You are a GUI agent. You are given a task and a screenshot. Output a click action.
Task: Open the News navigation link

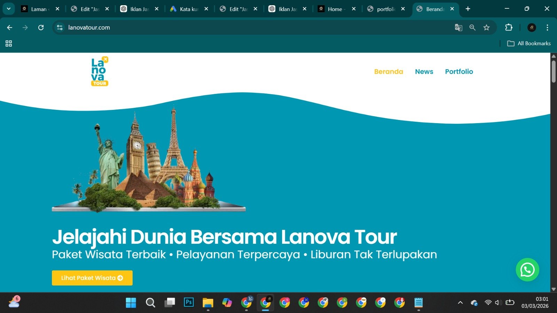(x=424, y=72)
